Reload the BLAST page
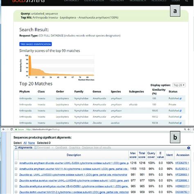This screenshot has height=194, width=194. 11,129
